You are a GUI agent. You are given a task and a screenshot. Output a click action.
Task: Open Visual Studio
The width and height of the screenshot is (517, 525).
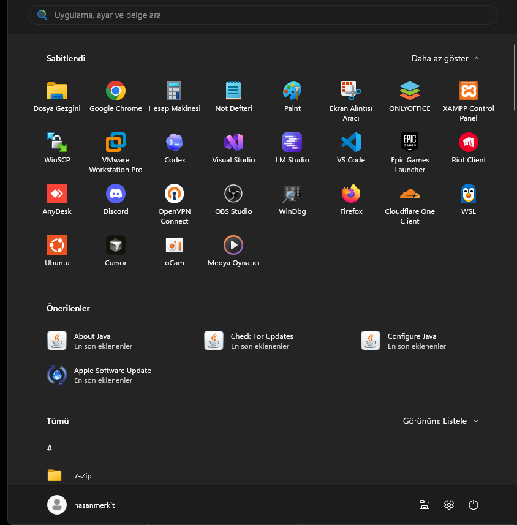(233, 148)
